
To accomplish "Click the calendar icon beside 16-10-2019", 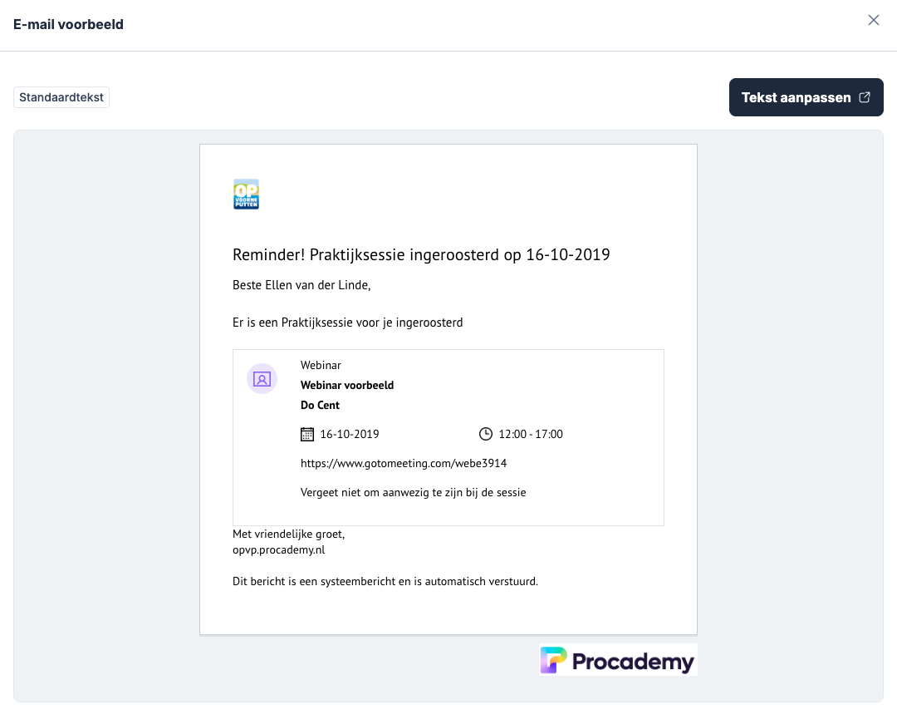I will point(306,434).
